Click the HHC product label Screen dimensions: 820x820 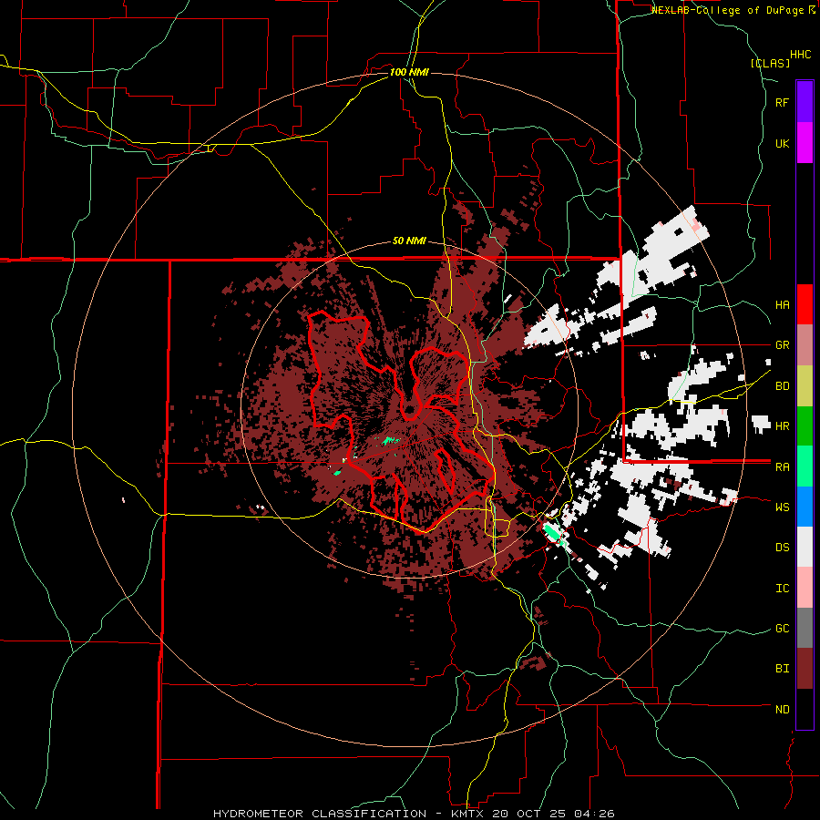click(x=801, y=55)
